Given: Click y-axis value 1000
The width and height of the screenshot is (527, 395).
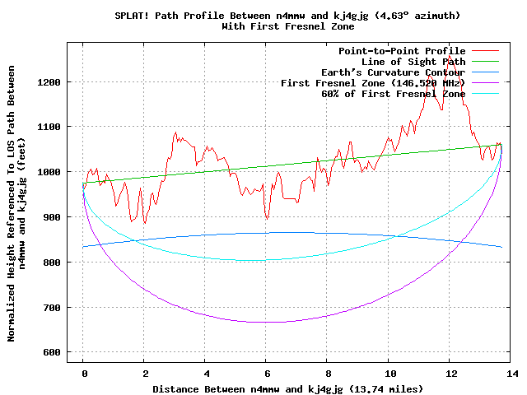Looking at the screenshot, I should coord(49,172).
